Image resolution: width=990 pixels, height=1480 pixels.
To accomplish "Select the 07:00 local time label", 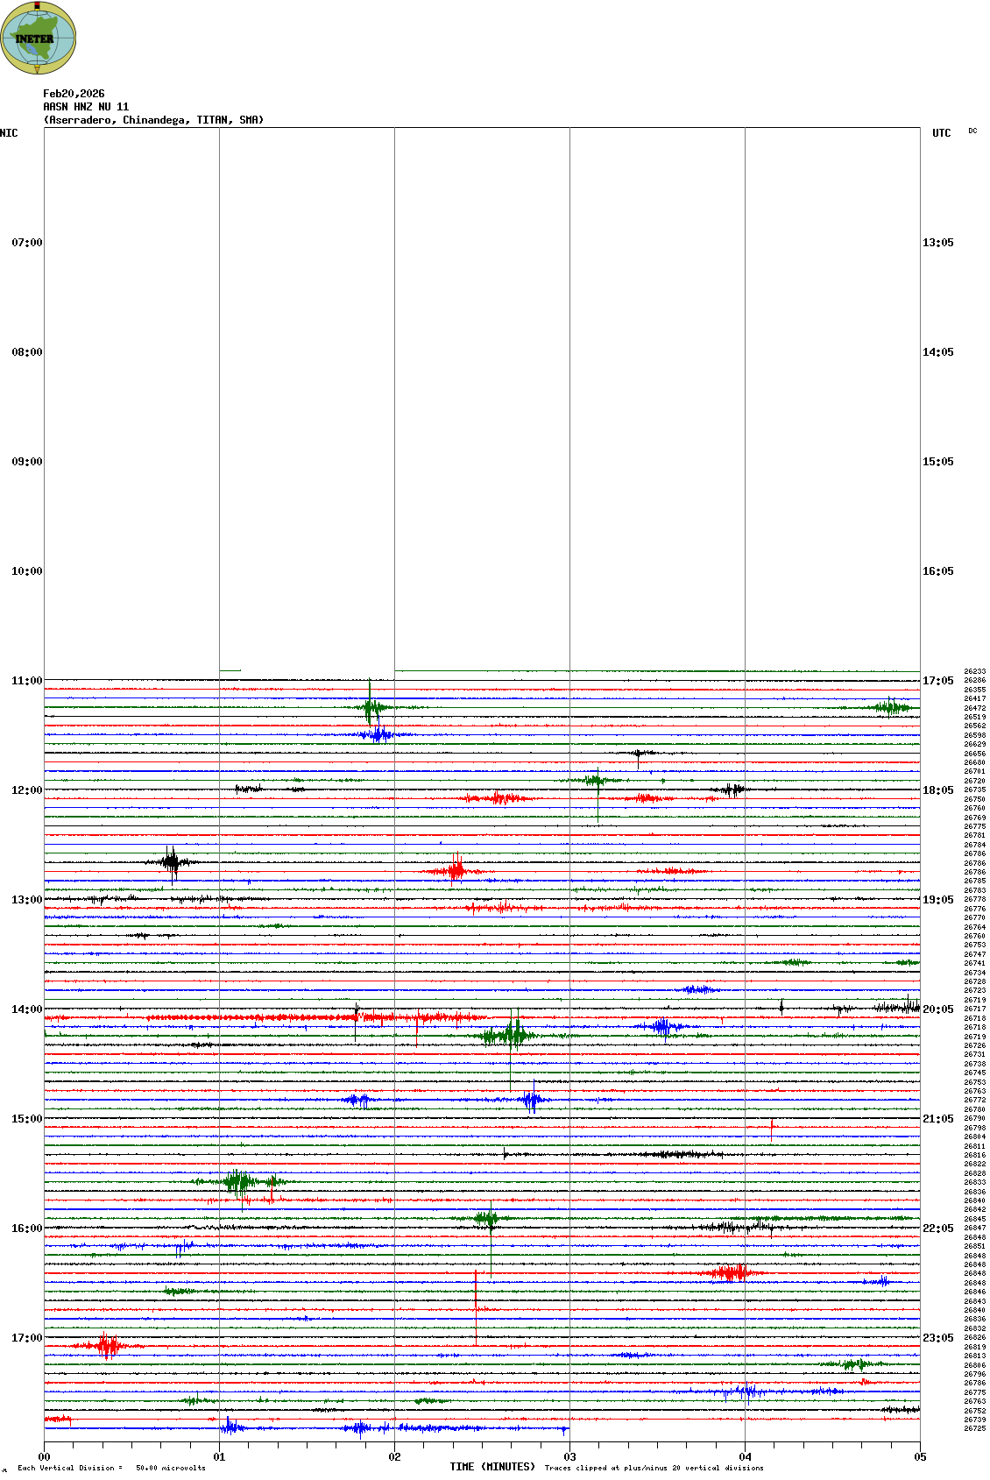I will pos(26,243).
